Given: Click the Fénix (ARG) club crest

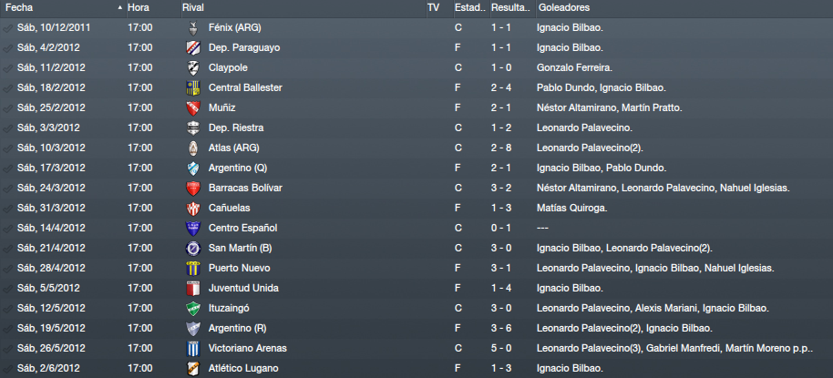Looking at the screenshot, I should click(x=193, y=27).
